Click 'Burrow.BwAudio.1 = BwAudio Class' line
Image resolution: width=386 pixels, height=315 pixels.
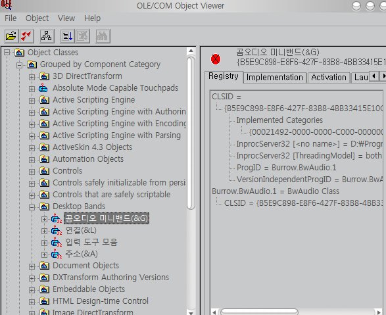[x=276, y=191]
